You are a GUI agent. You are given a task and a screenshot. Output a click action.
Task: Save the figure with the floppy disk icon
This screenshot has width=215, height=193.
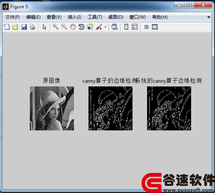[x=24, y=27]
